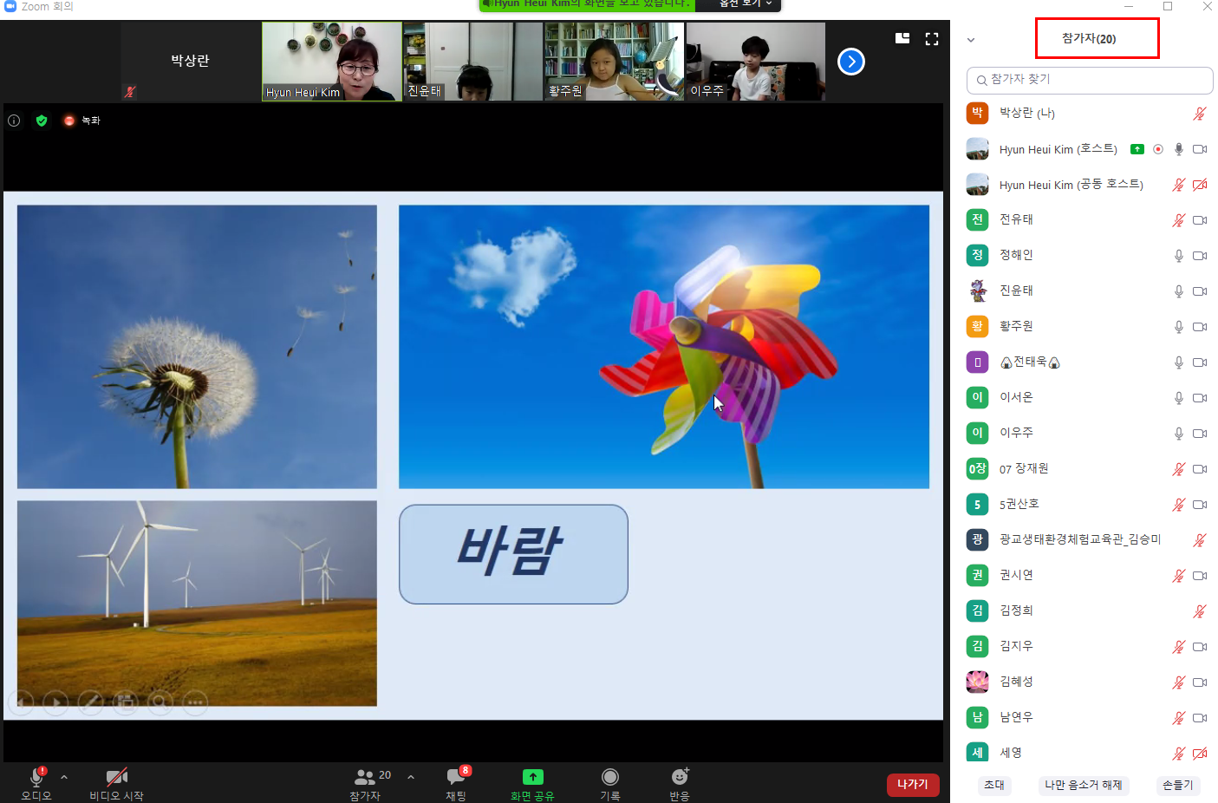The image size is (1218, 803).
Task: Click recording icon on Hyun Heui Kim host row
Action: tap(1158, 149)
